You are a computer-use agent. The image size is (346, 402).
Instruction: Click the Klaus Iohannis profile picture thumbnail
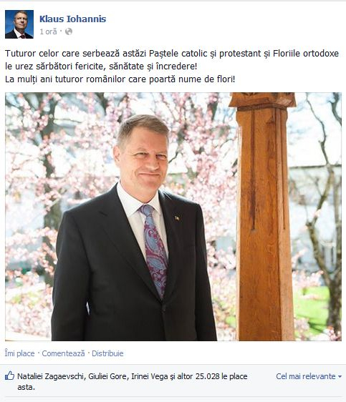pyautogui.click(x=19, y=24)
